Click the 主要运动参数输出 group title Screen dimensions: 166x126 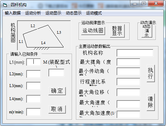point(95,46)
